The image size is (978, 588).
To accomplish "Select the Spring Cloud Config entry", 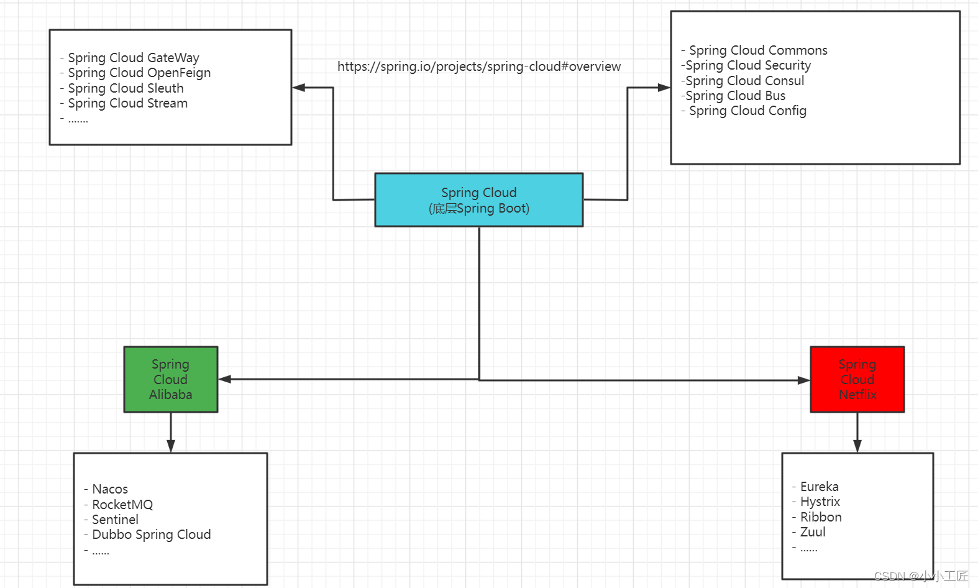I will point(747,111).
